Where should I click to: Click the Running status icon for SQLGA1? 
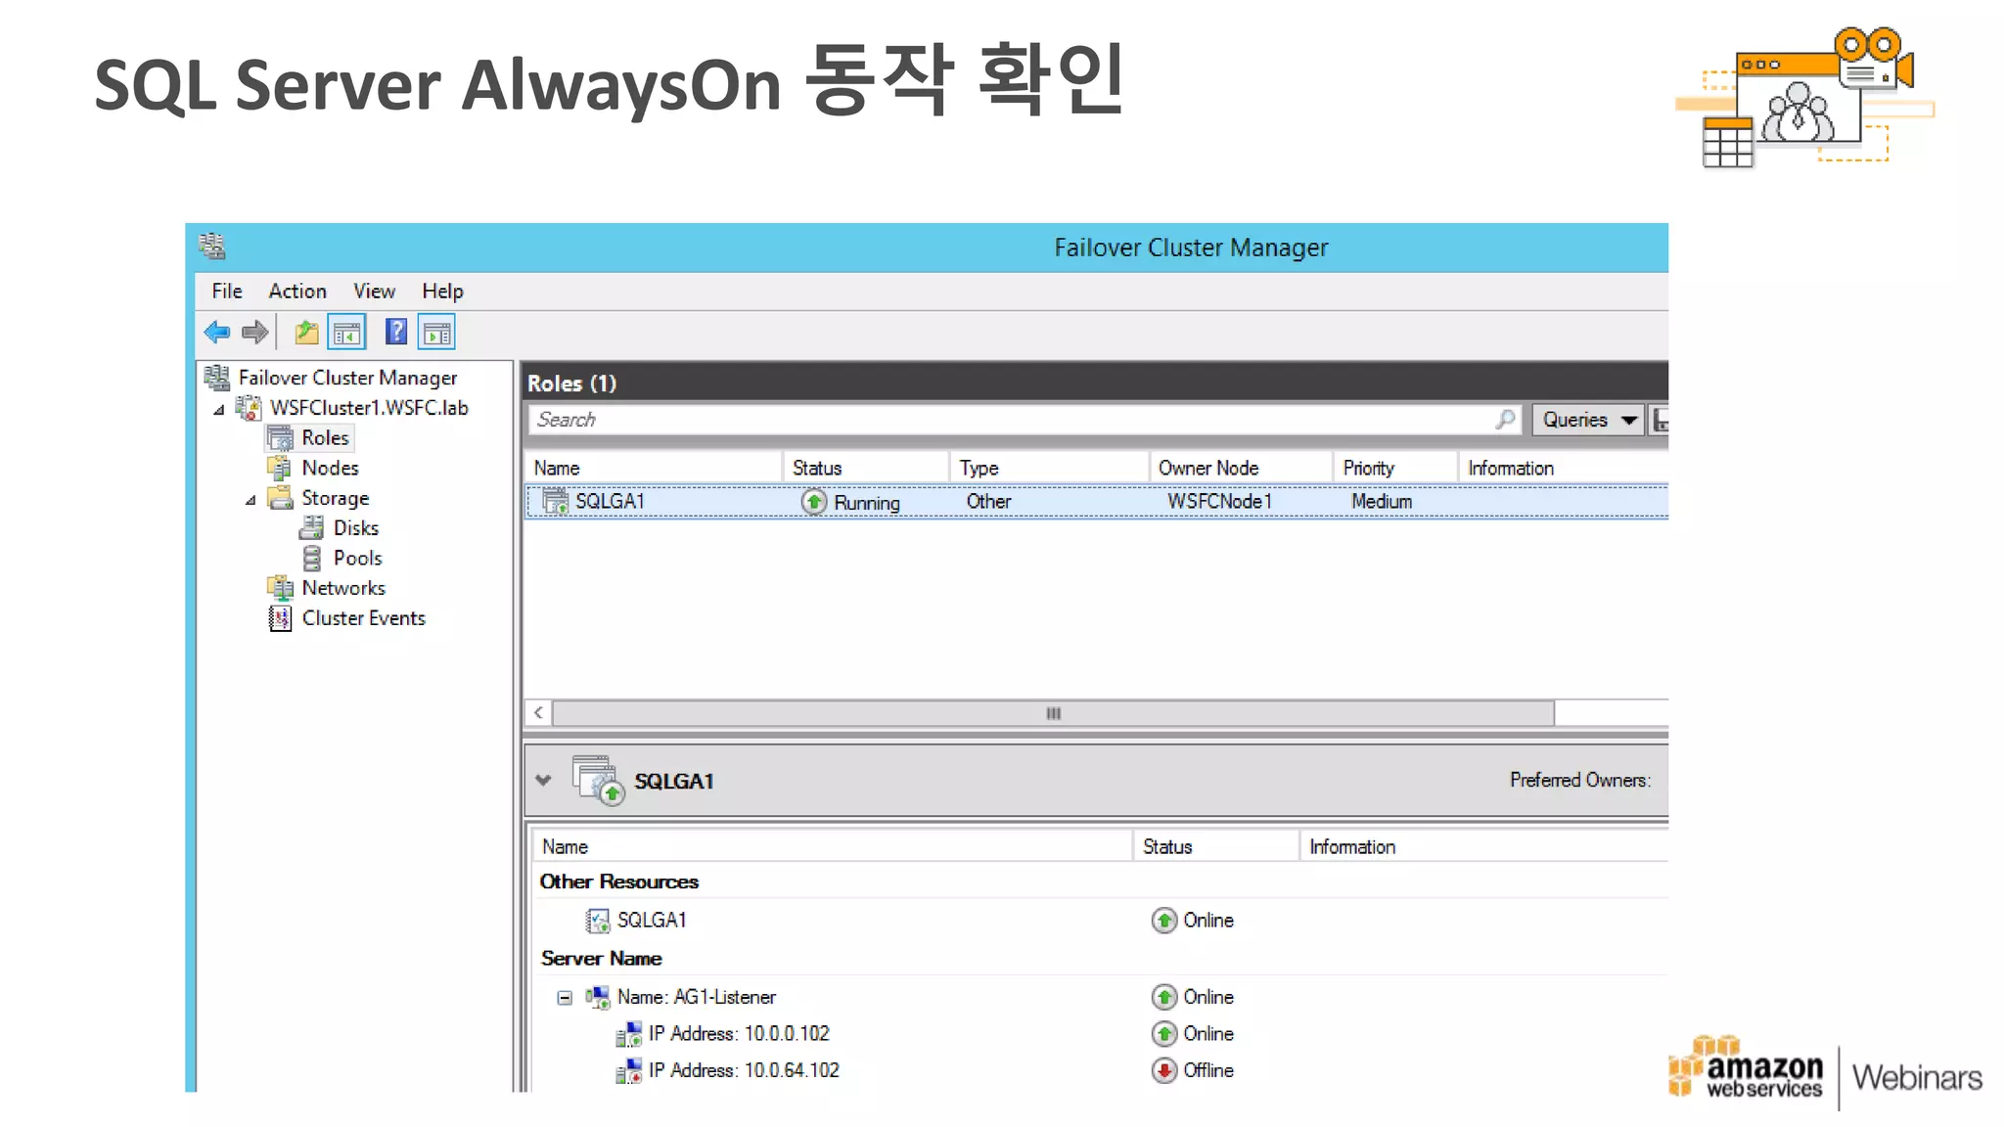point(814,502)
